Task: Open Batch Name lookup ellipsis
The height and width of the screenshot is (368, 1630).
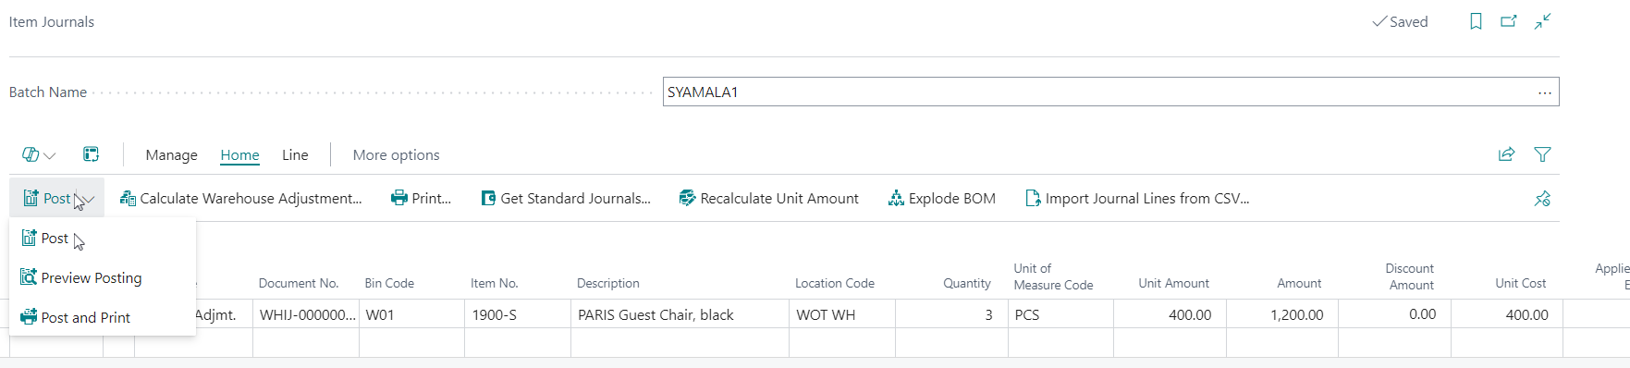Action: pyautogui.click(x=1545, y=92)
